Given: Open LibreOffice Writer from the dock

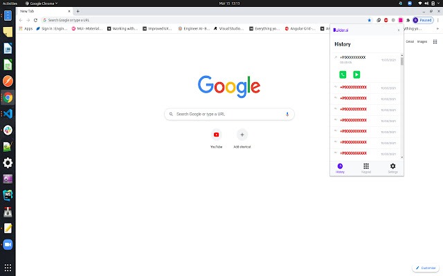Looking at the screenshot, I should [8, 48].
